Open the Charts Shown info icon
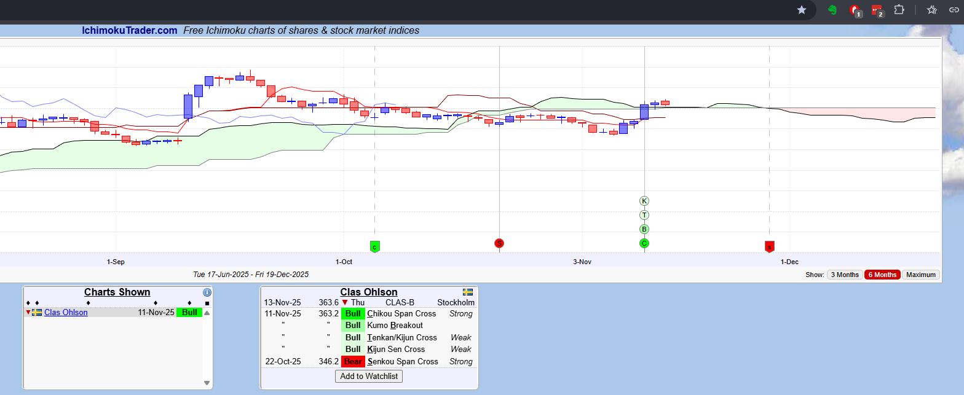964x395 pixels. (207, 292)
